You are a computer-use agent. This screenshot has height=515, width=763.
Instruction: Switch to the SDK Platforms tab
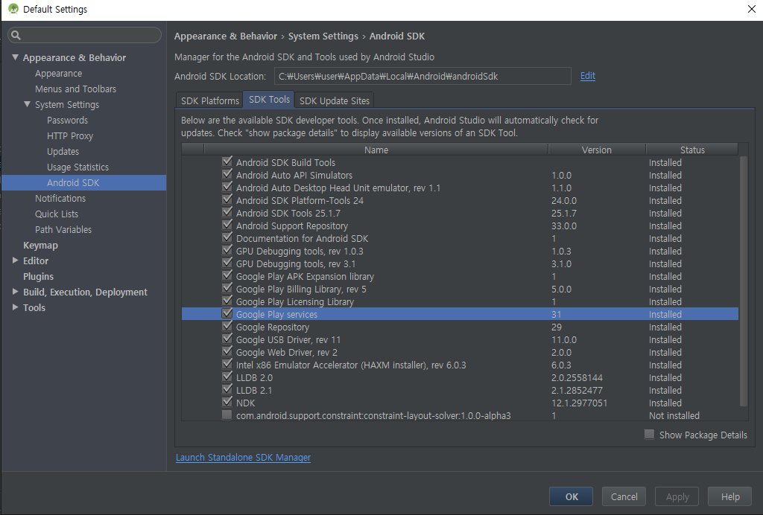[x=209, y=100]
